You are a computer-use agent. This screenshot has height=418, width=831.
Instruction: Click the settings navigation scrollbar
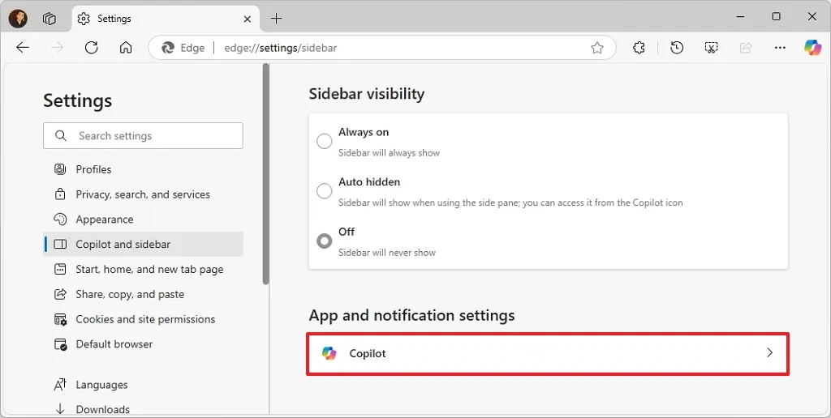[x=265, y=174]
